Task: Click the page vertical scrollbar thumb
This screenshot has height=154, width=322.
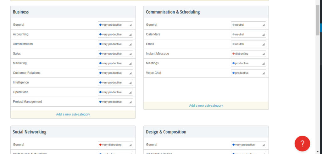Action: pos(318,20)
